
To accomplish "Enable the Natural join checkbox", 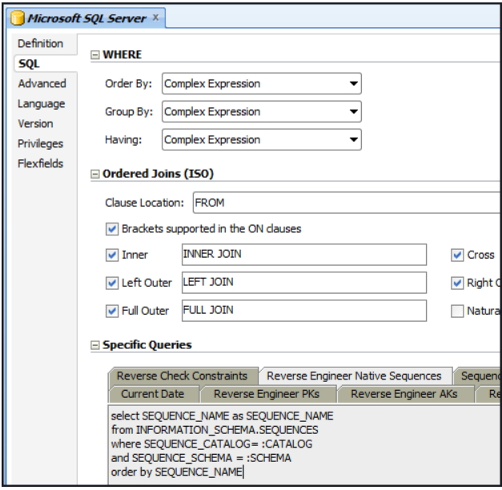I will coord(457,311).
